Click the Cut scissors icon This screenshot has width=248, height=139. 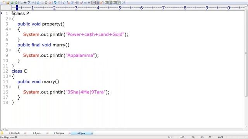[38, 3]
